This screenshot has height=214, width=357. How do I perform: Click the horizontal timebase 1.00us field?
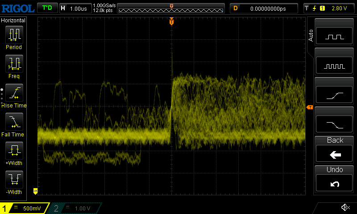click(75, 8)
